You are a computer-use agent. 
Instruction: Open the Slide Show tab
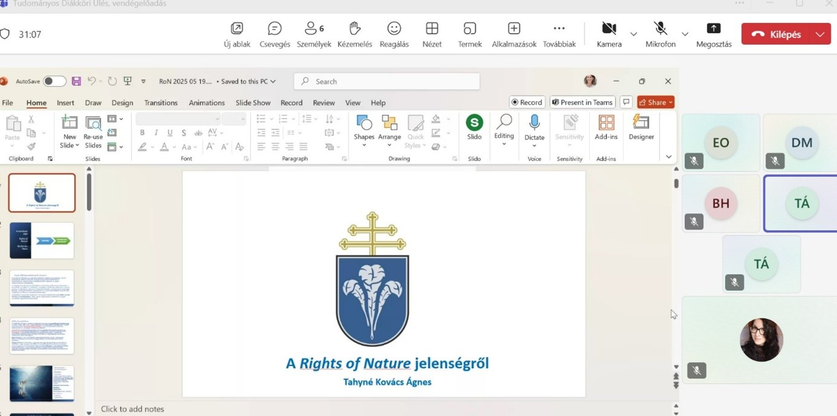253,102
